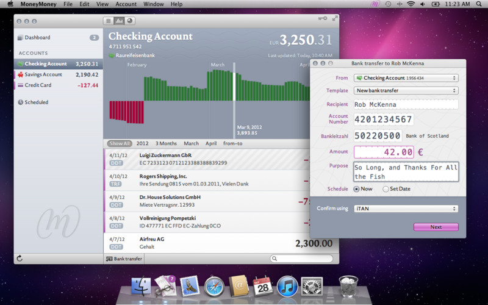
Task: Click the Bankleitzahl field
Action: click(378, 135)
